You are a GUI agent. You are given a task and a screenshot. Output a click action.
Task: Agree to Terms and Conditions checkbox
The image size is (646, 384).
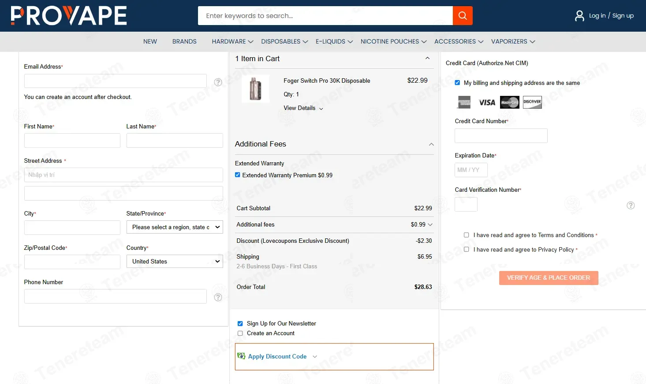coord(467,235)
